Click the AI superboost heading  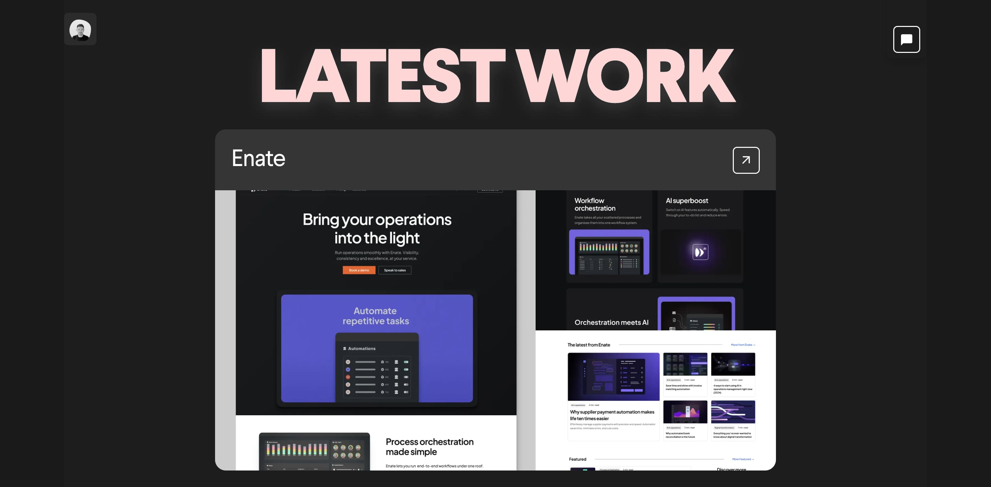687,201
